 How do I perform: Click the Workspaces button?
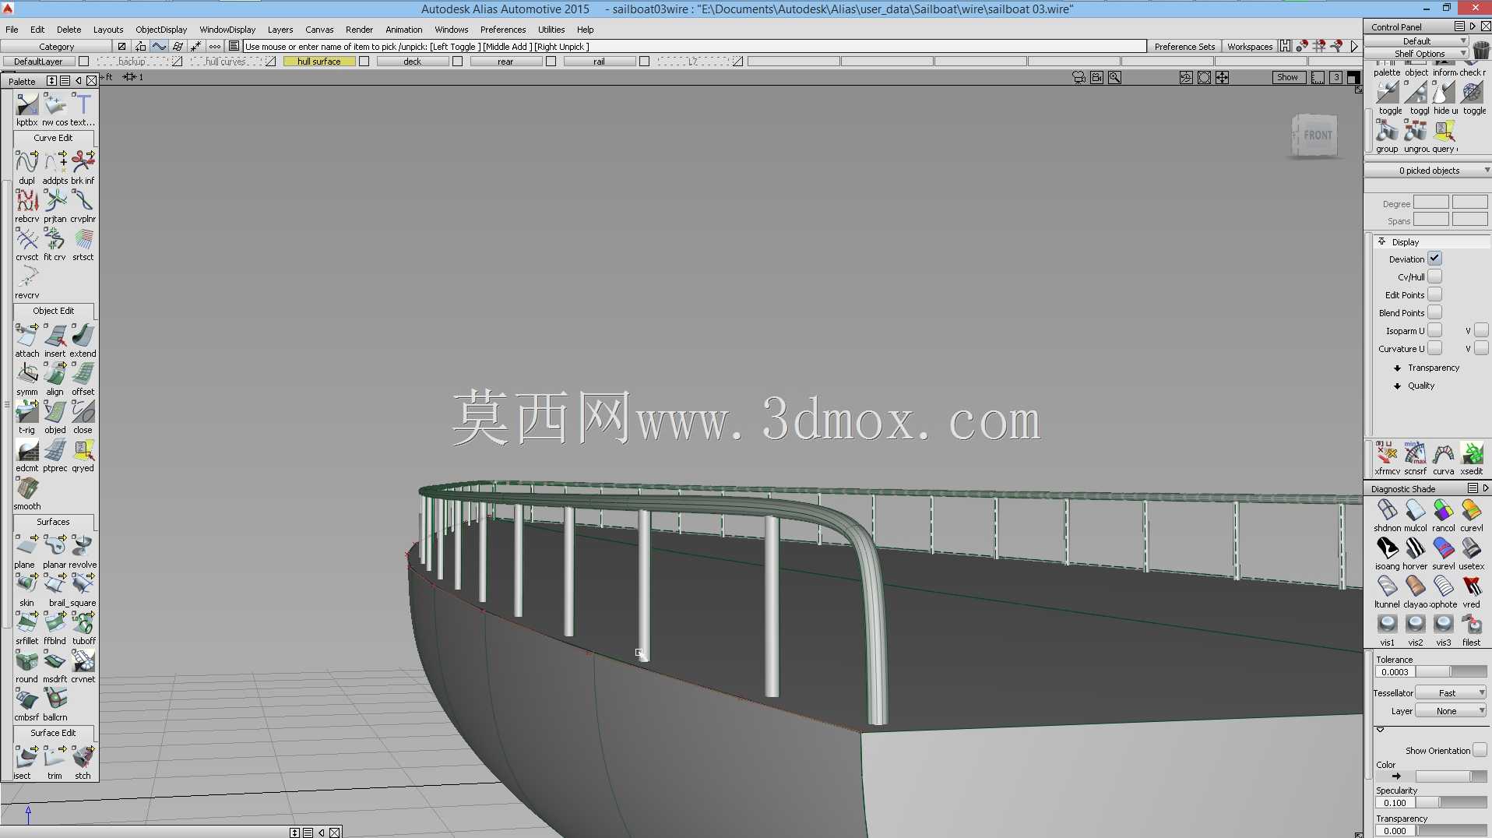(1250, 47)
